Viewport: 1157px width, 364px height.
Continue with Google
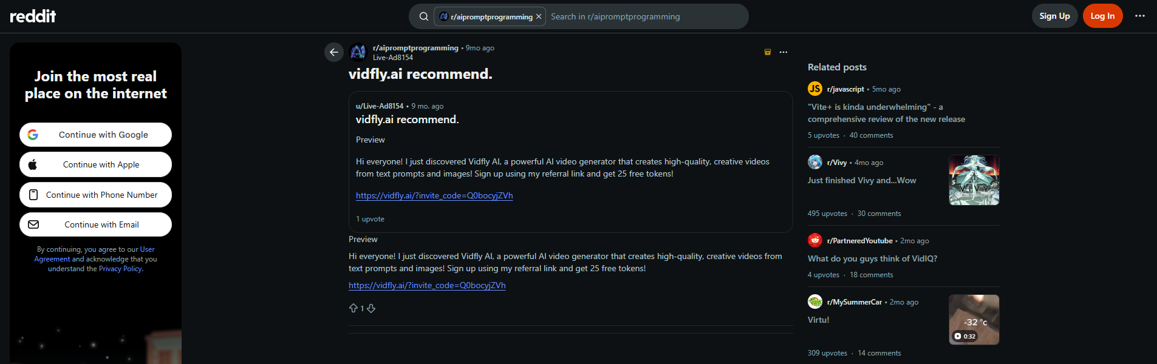pyautogui.click(x=95, y=135)
